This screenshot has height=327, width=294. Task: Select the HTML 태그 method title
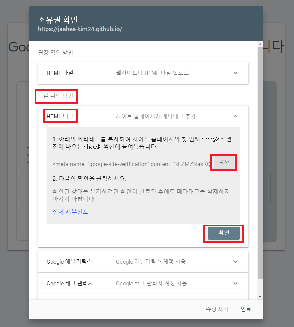tap(60, 116)
